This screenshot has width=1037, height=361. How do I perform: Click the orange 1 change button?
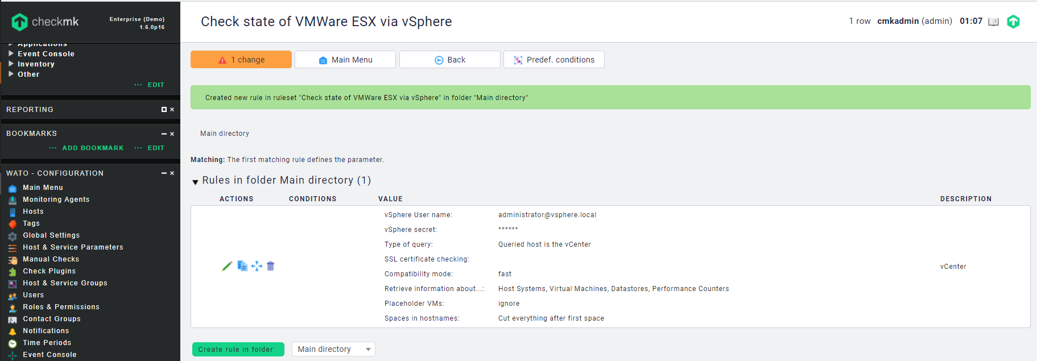[241, 60]
